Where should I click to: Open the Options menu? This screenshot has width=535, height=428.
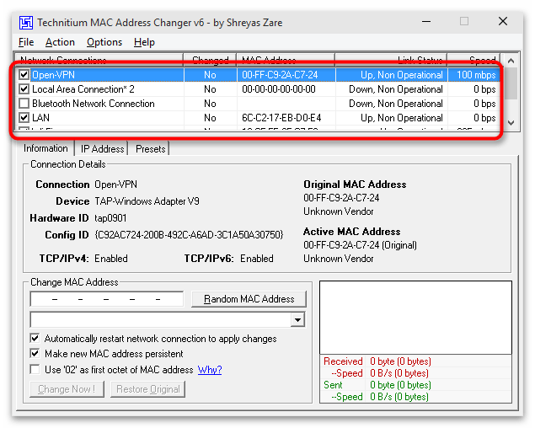pyautogui.click(x=104, y=42)
